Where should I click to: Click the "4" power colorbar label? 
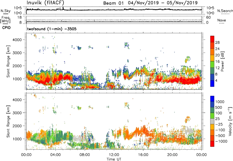[216, 81]
